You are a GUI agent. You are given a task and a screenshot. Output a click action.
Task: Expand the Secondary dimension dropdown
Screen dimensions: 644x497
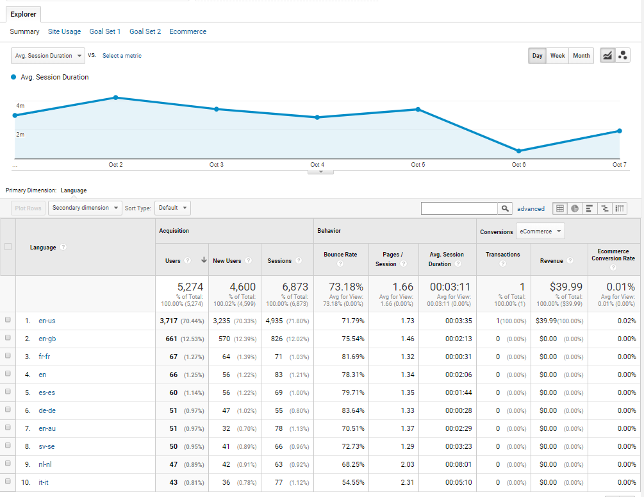85,208
